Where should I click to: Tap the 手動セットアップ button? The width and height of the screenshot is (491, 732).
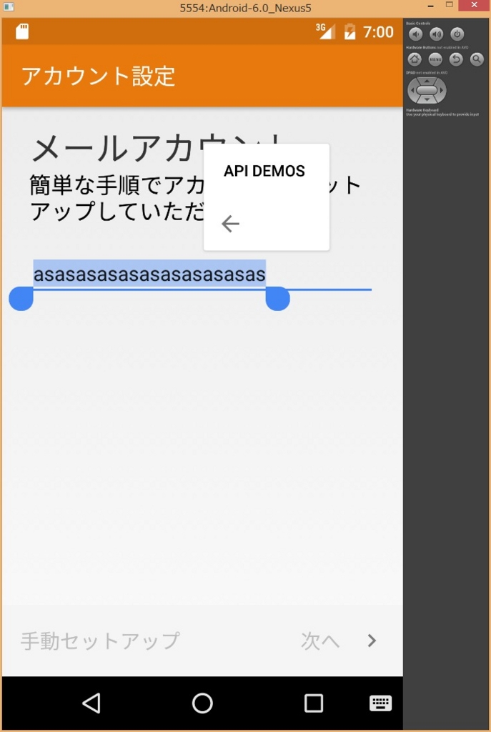coord(100,641)
